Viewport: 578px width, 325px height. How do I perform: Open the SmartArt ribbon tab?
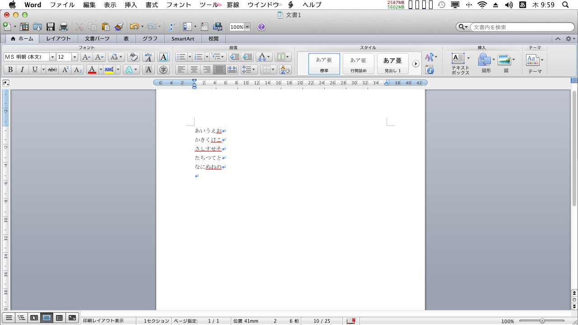coord(183,39)
